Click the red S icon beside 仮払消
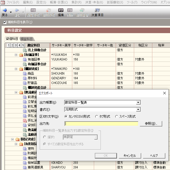The width and height of the screenshot is (170, 170). (25, 120)
